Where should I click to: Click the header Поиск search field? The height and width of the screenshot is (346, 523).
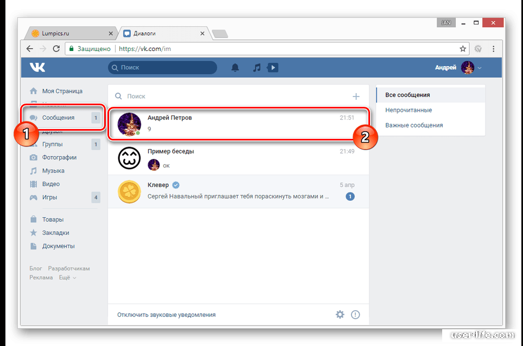pyautogui.click(x=162, y=68)
